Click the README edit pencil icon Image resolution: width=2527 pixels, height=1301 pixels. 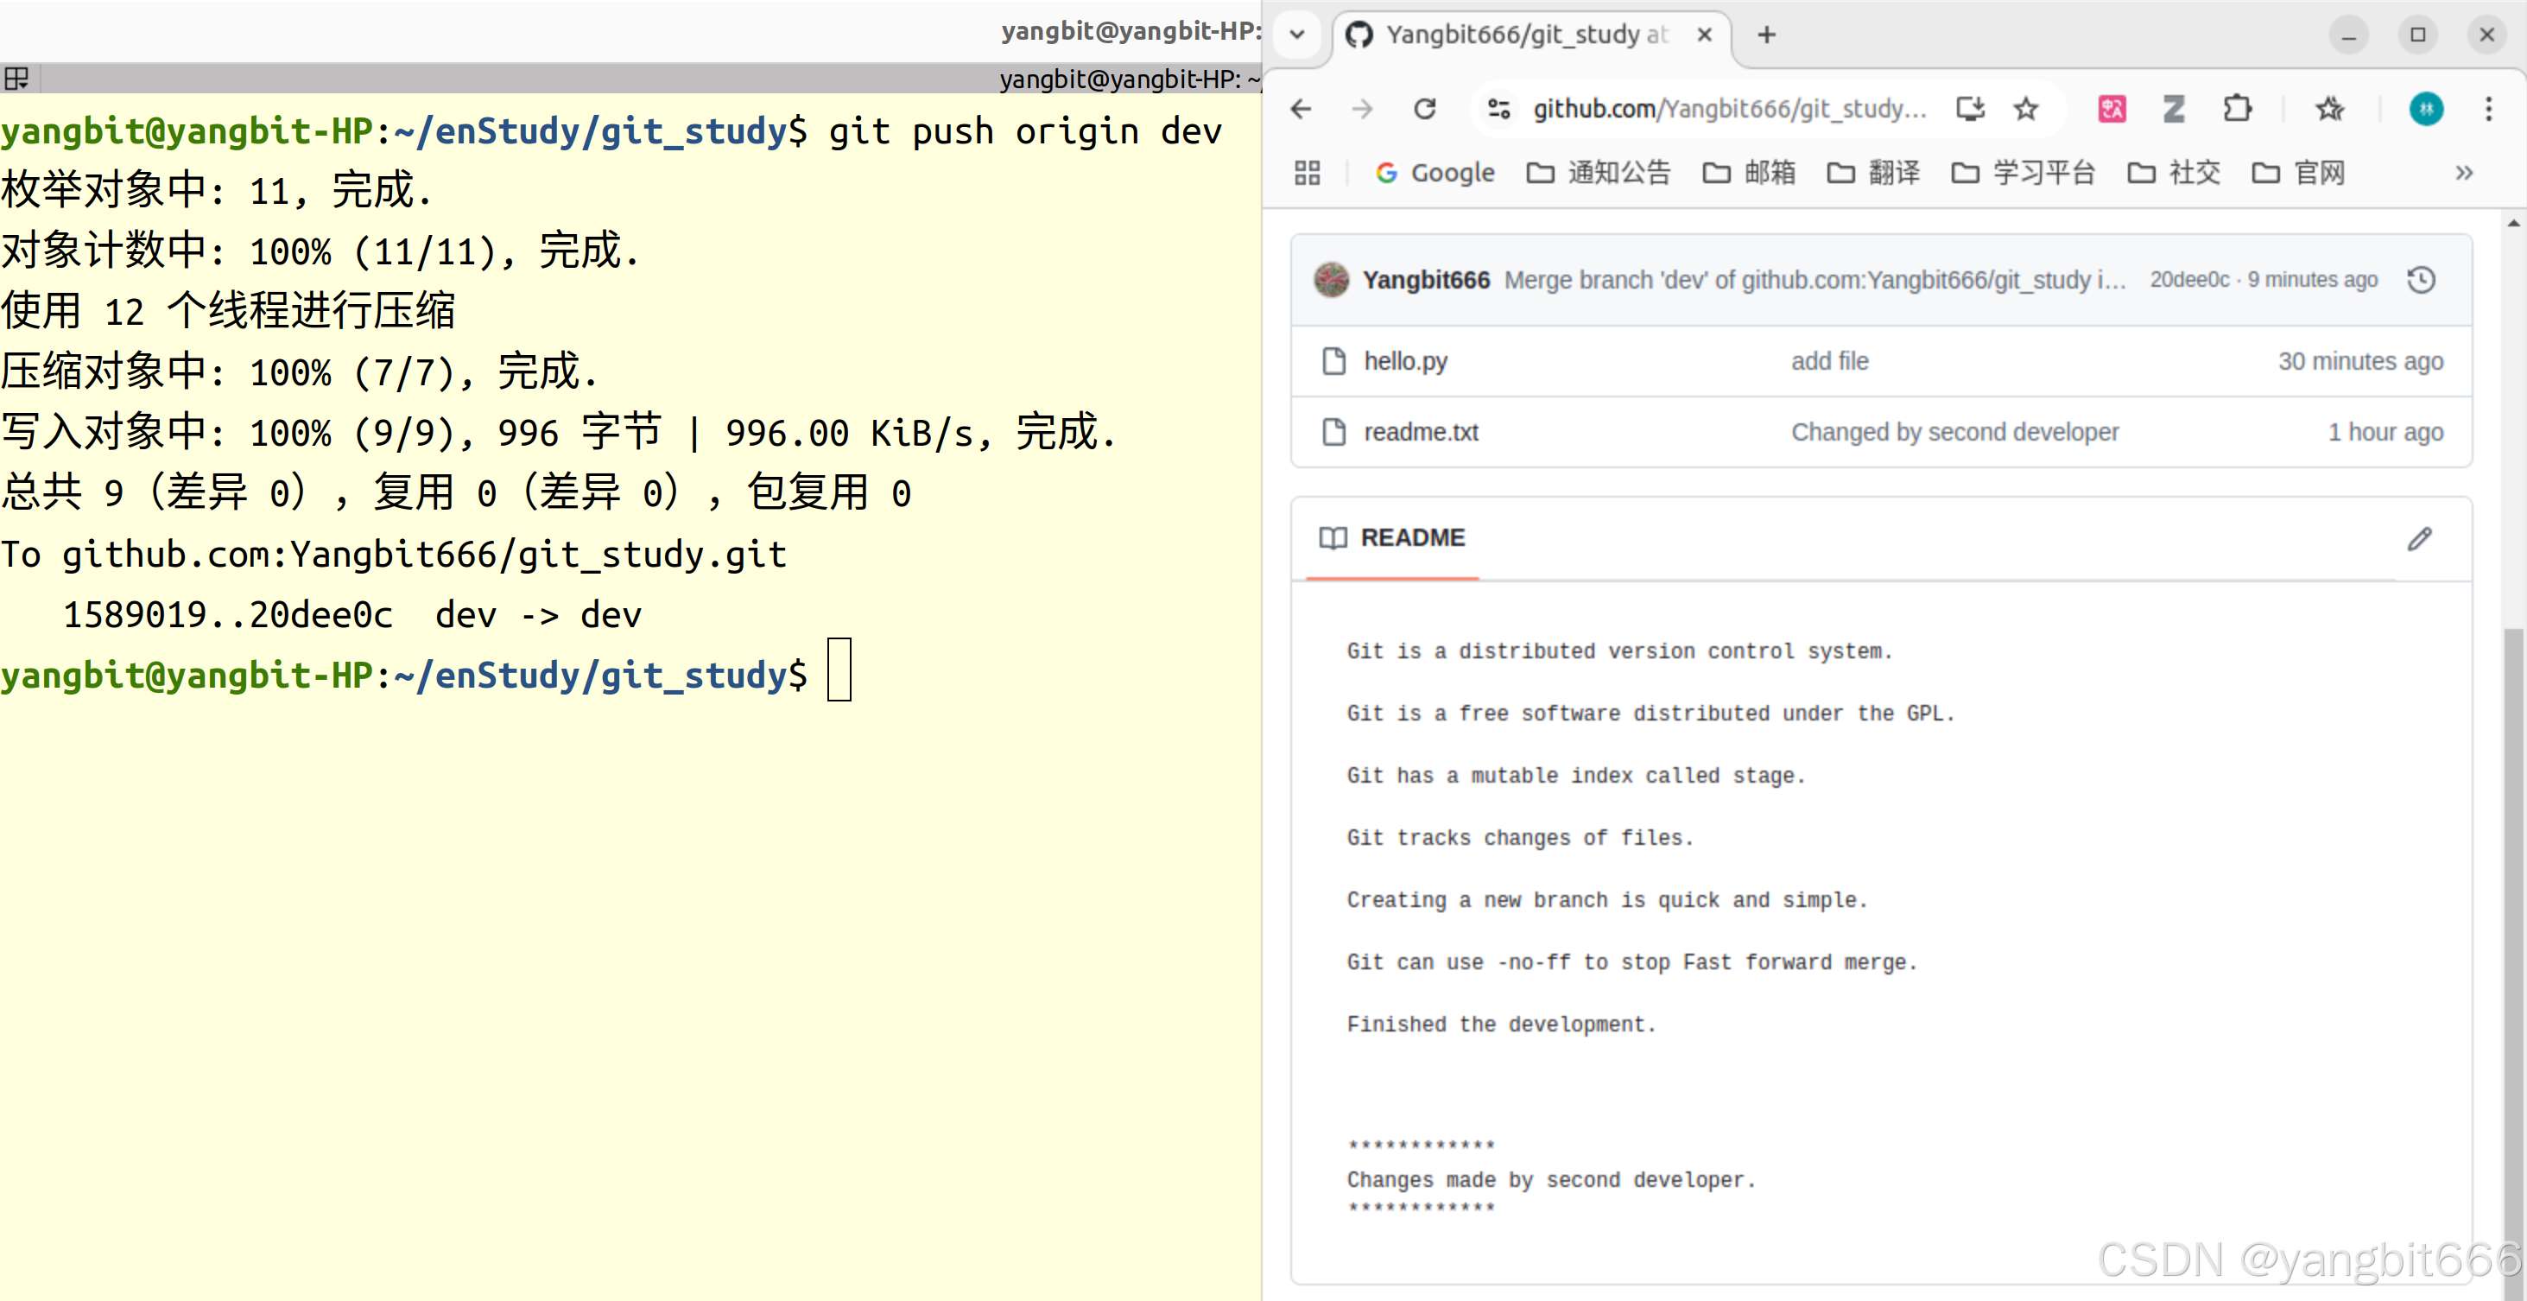coord(2419,539)
